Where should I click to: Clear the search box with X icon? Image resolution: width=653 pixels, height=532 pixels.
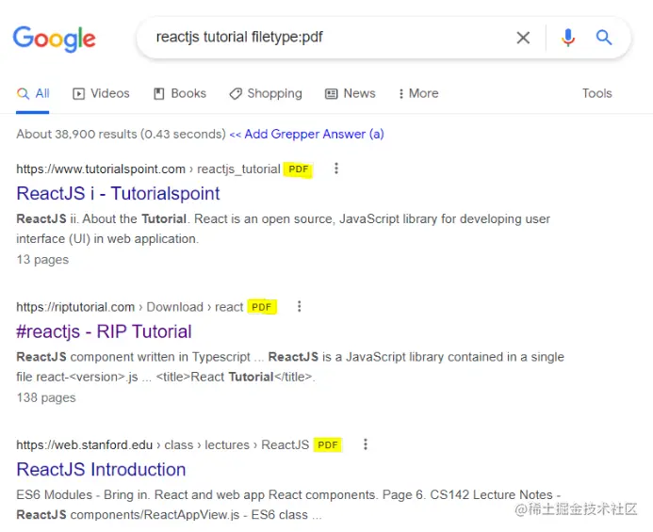[x=523, y=38]
